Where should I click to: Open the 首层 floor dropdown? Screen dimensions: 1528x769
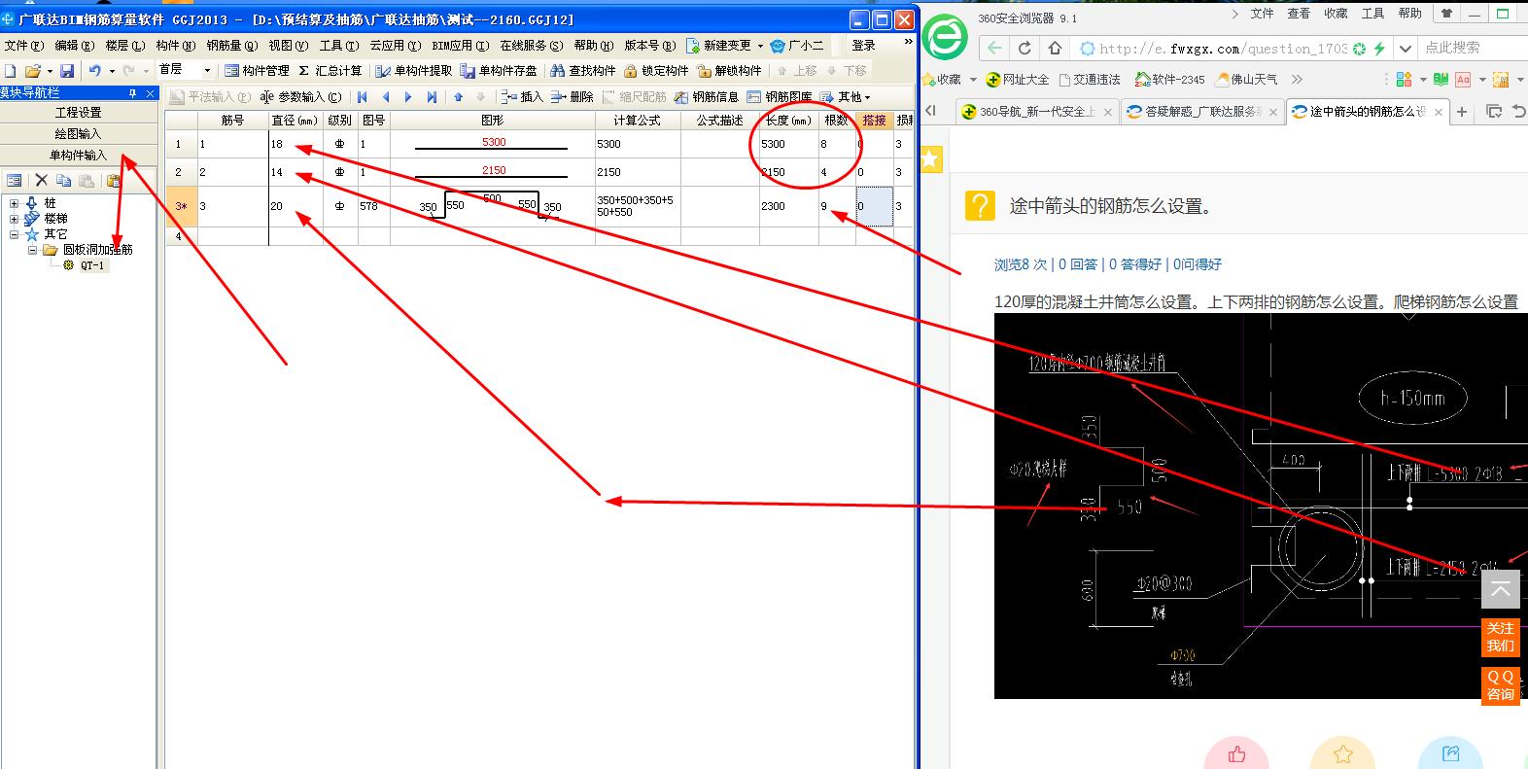coord(206,71)
